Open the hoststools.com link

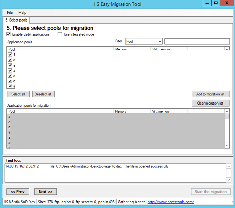click(x=171, y=202)
